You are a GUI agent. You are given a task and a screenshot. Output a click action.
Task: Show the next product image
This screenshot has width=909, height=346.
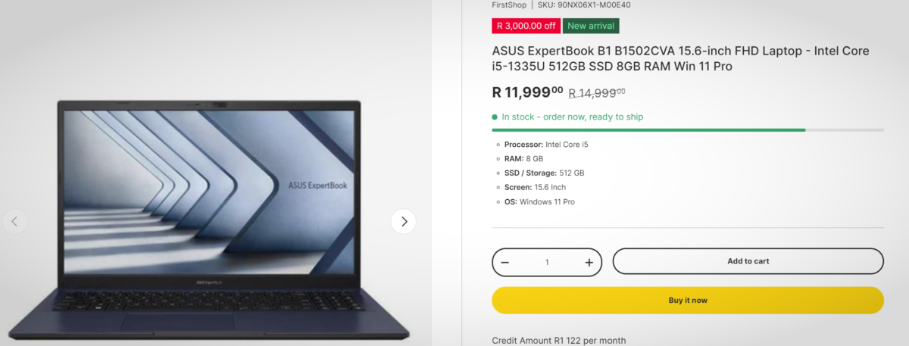pyautogui.click(x=404, y=221)
